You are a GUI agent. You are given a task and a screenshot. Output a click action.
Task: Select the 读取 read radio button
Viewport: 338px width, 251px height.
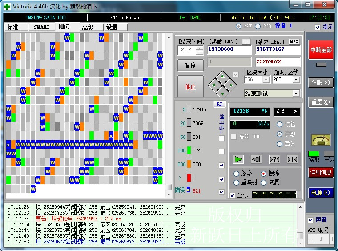click(x=279, y=134)
